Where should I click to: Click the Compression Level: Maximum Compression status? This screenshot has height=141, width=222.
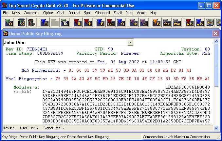pos(176,137)
